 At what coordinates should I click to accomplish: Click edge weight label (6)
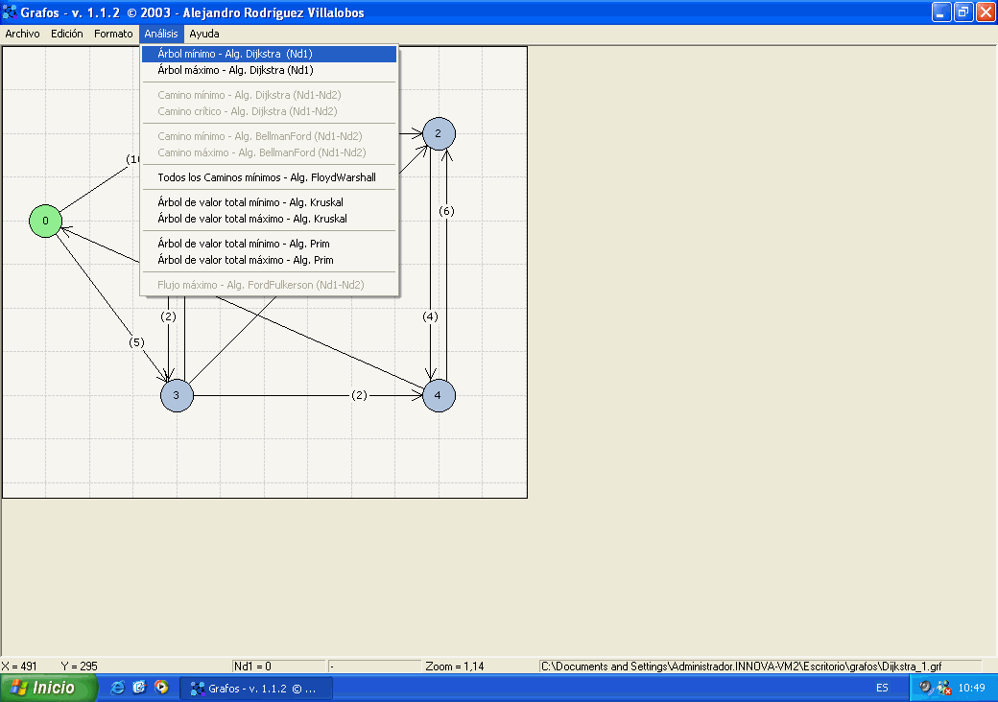[446, 211]
